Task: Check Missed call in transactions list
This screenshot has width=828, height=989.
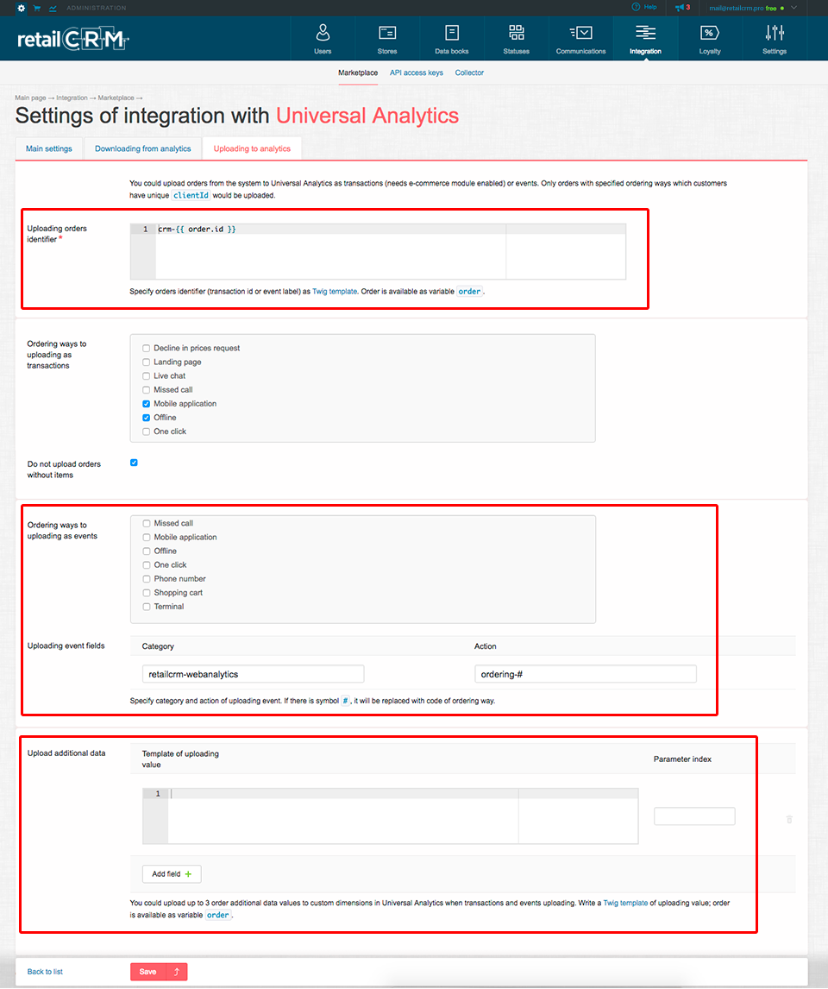Action: [x=146, y=390]
